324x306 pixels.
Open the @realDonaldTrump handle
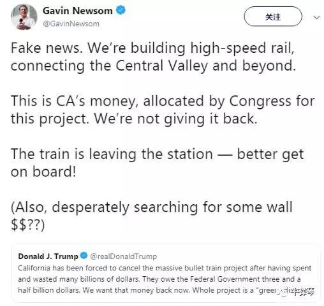[124, 256]
